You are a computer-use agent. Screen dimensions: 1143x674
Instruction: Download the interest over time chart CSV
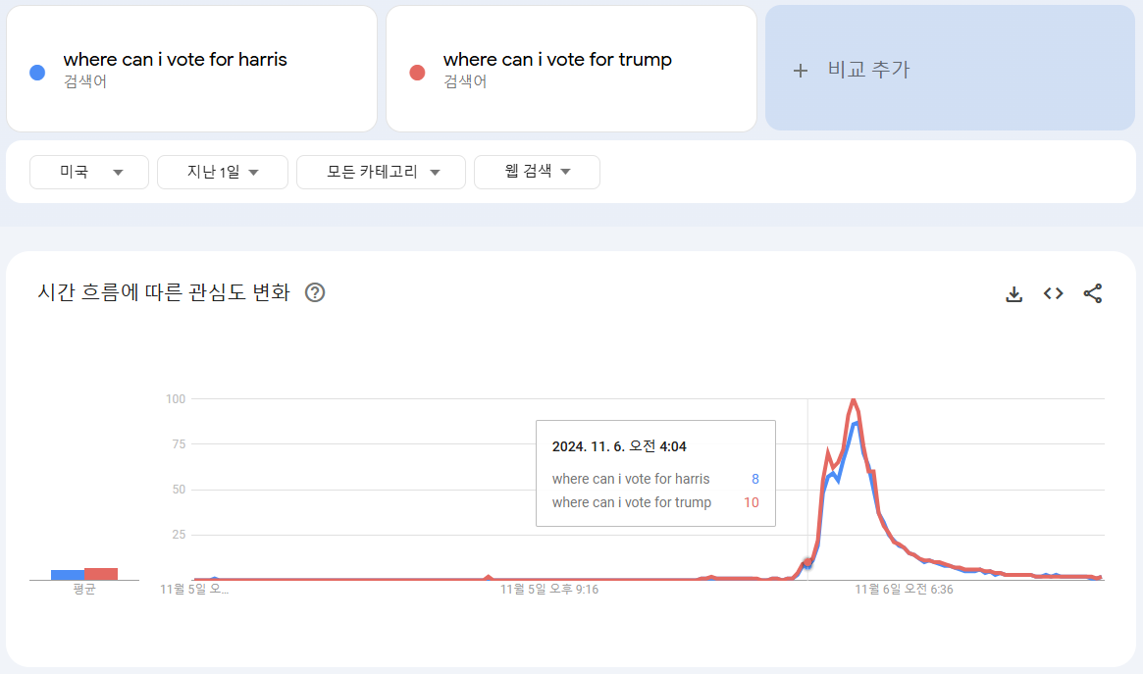(1013, 293)
